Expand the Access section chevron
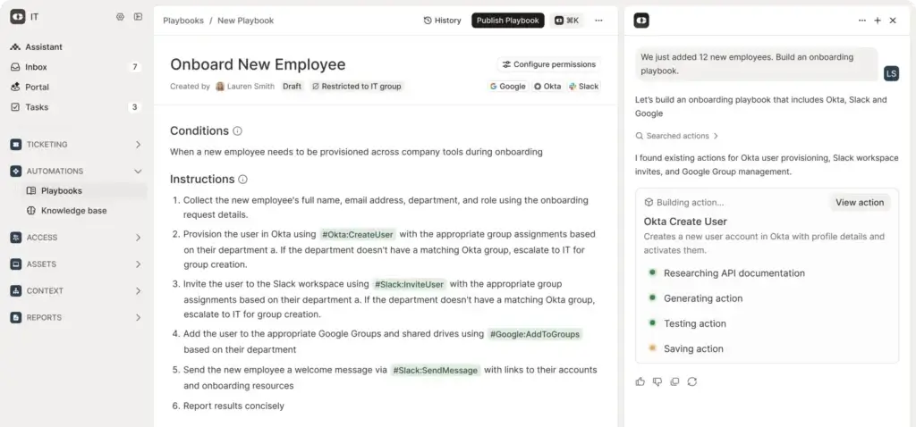The image size is (916, 427). [x=139, y=238]
